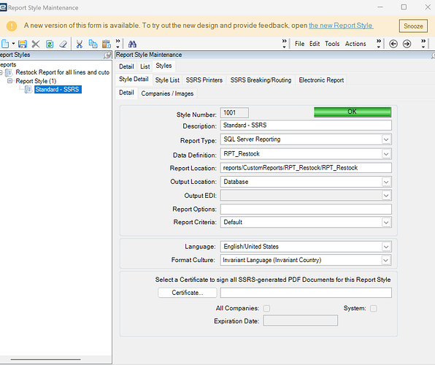Viewport: 435px width, 365px height.
Task: Open the new Report Style link
Action: tap(341, 26)
